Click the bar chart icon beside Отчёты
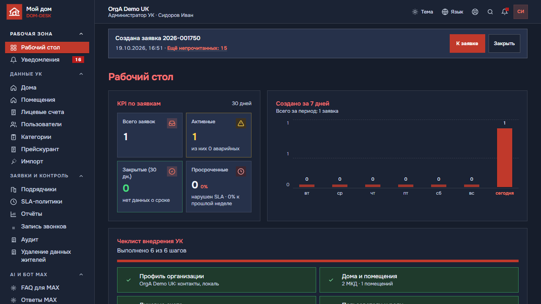The height and width of the screenshot is (304, 541). (x=14, y=214)
